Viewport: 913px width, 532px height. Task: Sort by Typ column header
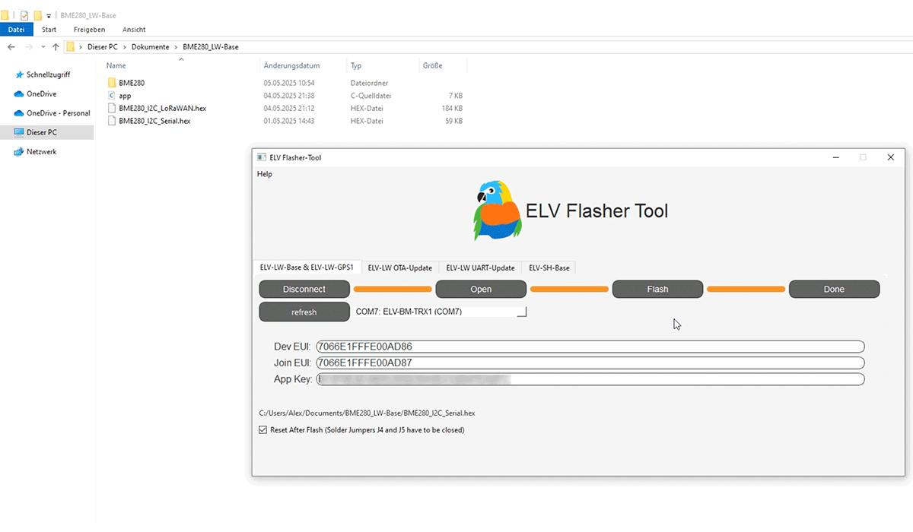pyautogui.click(x=356, y=66)
